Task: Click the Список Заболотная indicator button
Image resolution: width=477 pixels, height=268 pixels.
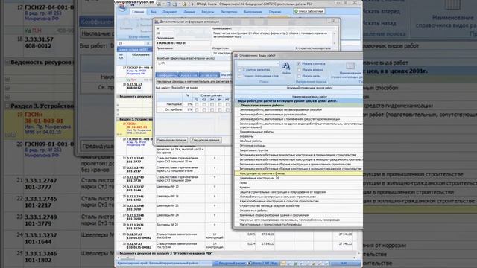Action: [x=309, y=11]
